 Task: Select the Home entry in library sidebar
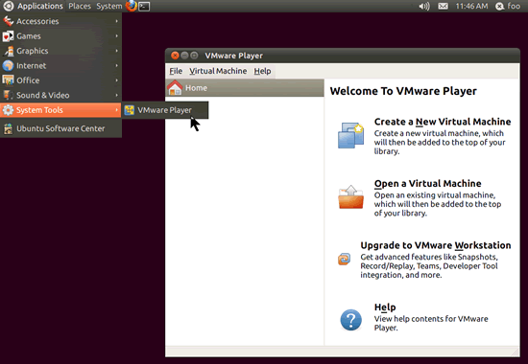tap(245, 88)
